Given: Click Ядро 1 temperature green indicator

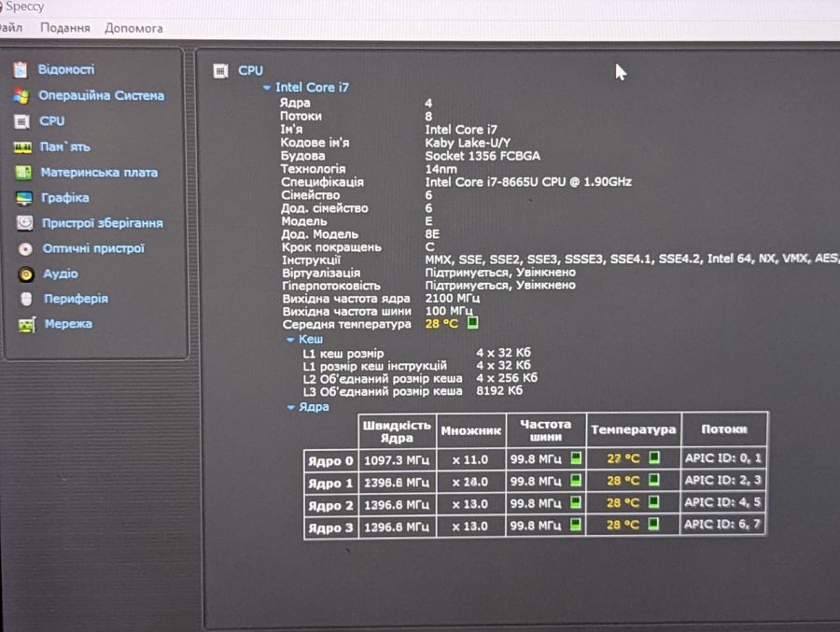Looking at the screenshot, I should click(x=654, y=479).
